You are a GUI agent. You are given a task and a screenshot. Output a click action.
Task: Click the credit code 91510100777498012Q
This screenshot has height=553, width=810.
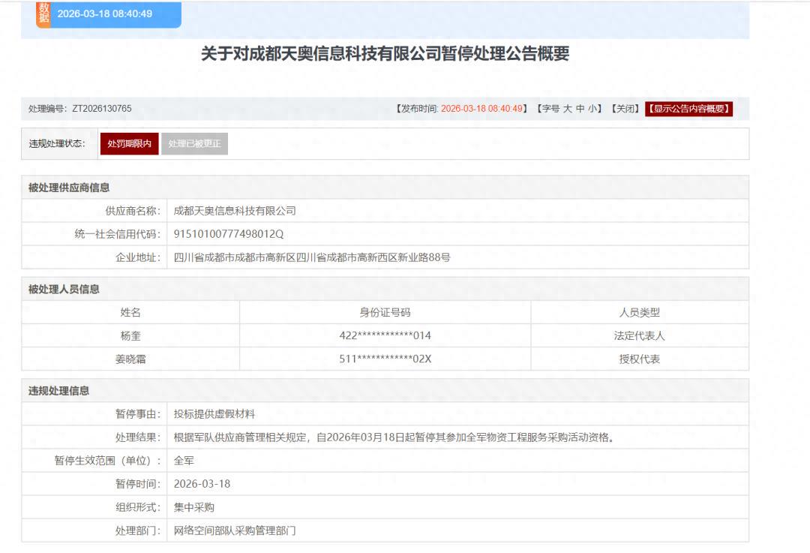click(x=229, y=234)
